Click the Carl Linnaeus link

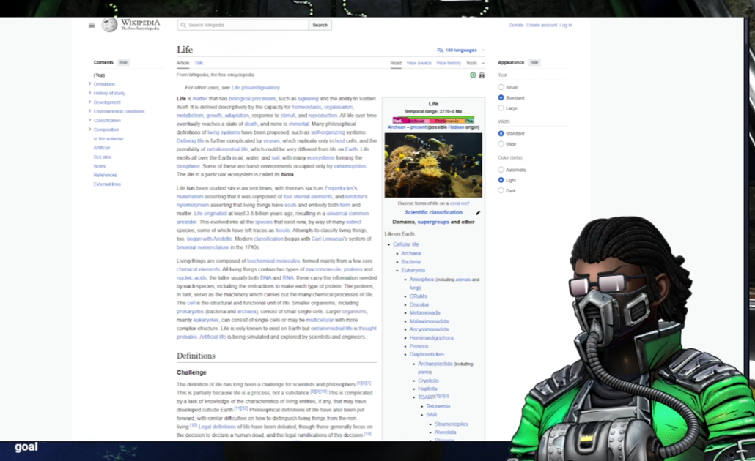pyautogui.click(x=328, y=239)
